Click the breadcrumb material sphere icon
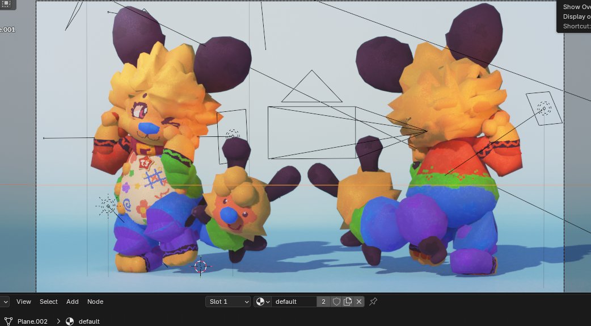The height and width of the screenshot is (326, 591). click(x=70, y=321)
